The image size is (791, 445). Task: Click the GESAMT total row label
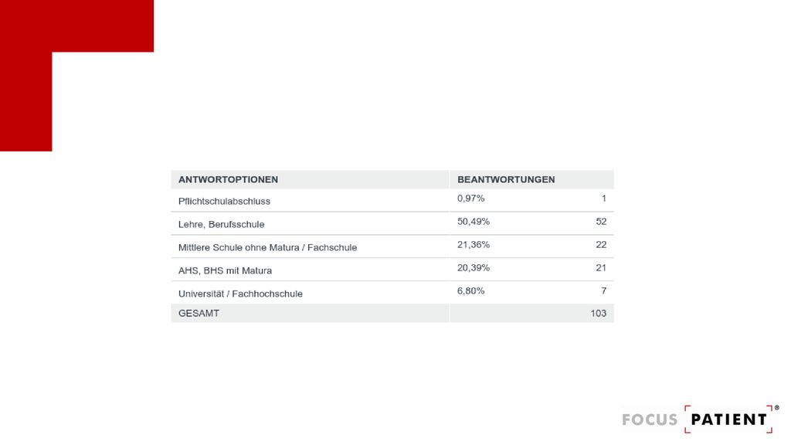(199, 314)
